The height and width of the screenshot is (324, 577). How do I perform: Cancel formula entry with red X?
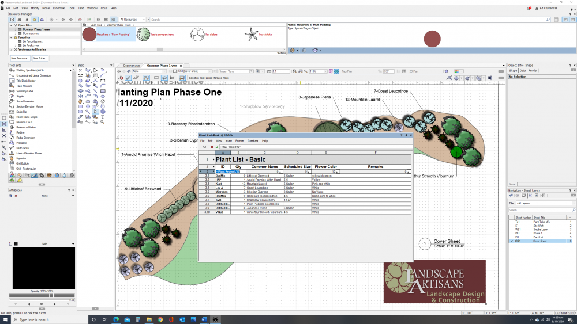pos(212,147)
